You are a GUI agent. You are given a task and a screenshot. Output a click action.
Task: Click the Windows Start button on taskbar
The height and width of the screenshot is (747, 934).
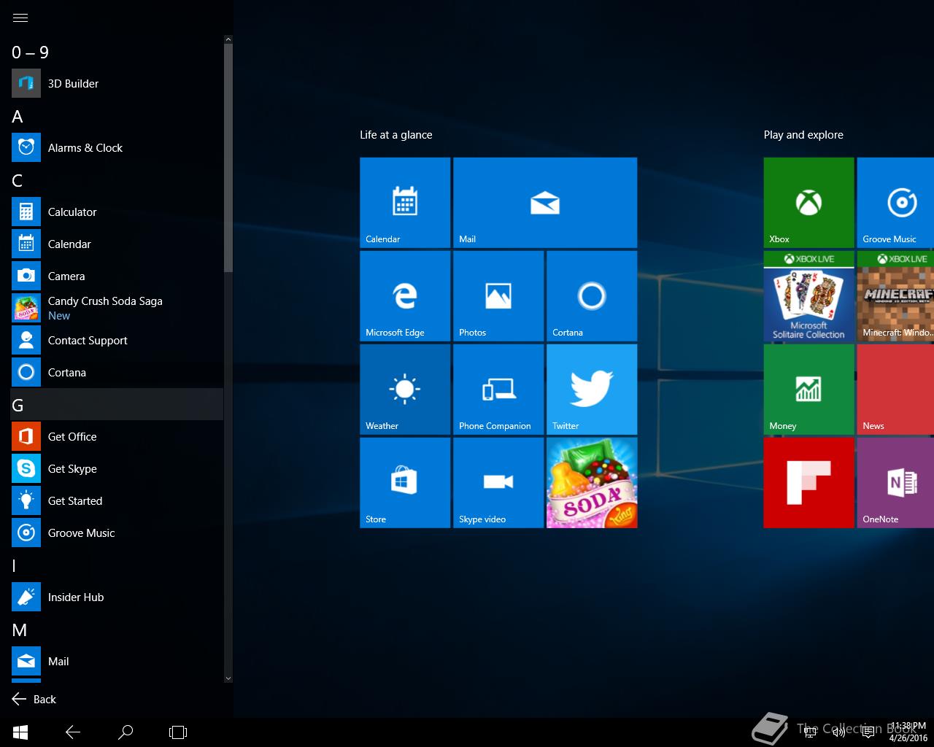[20, 732]
